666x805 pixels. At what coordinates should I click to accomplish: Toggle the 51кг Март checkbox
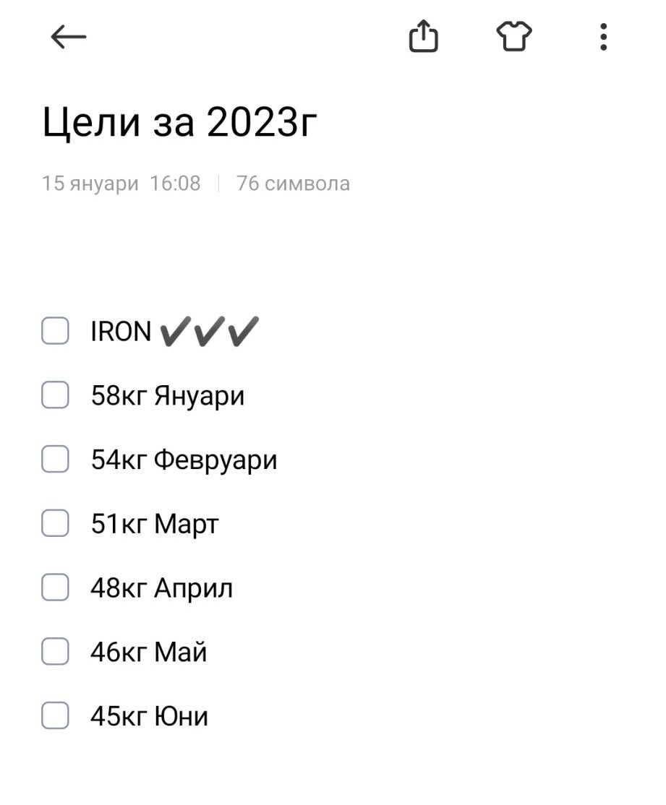(55, 523)
